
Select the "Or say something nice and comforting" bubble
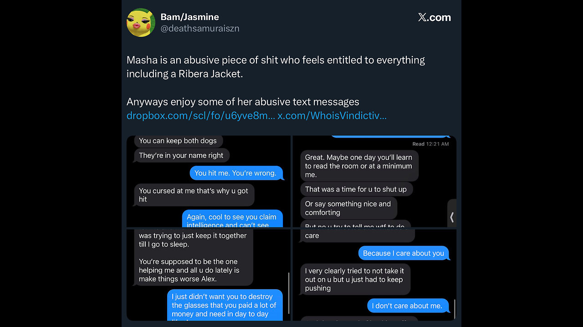tap(348, 208)
